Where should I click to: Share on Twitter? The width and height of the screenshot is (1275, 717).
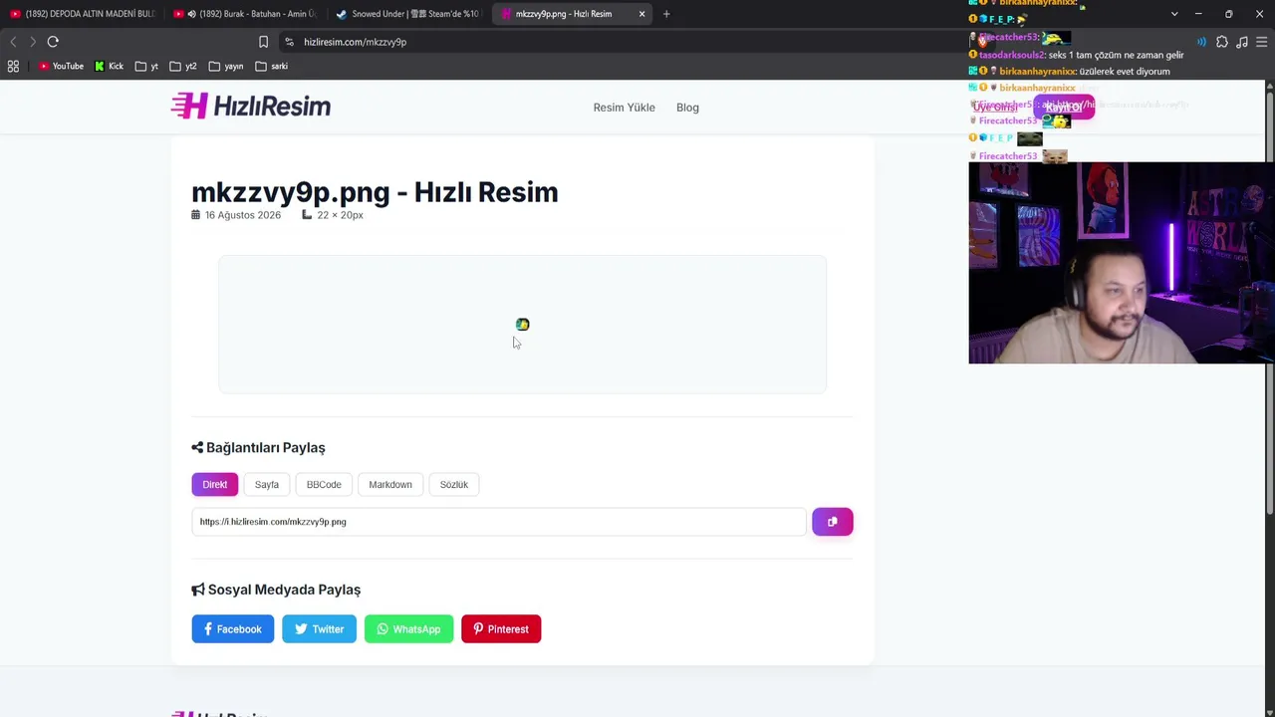point(319,629)
